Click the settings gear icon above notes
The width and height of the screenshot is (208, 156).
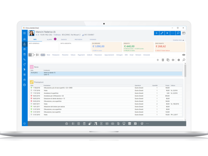click(x=178, y=60)
